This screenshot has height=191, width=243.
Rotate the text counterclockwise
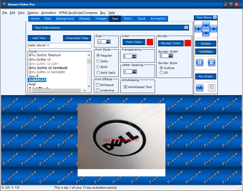(x=199, y=88)
